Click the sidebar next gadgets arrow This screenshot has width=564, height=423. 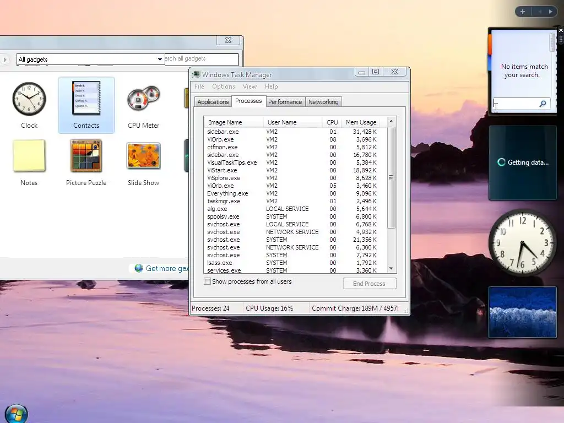550,12
